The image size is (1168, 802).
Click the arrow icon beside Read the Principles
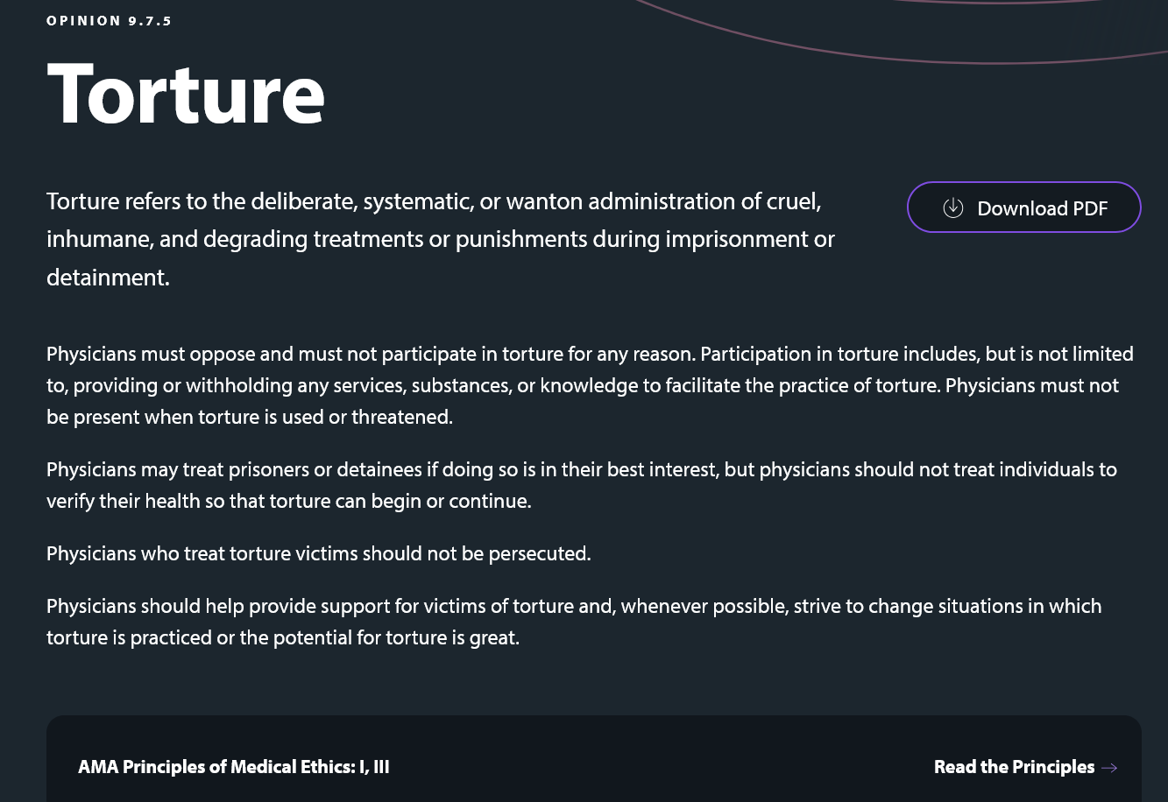(1109, 768)
